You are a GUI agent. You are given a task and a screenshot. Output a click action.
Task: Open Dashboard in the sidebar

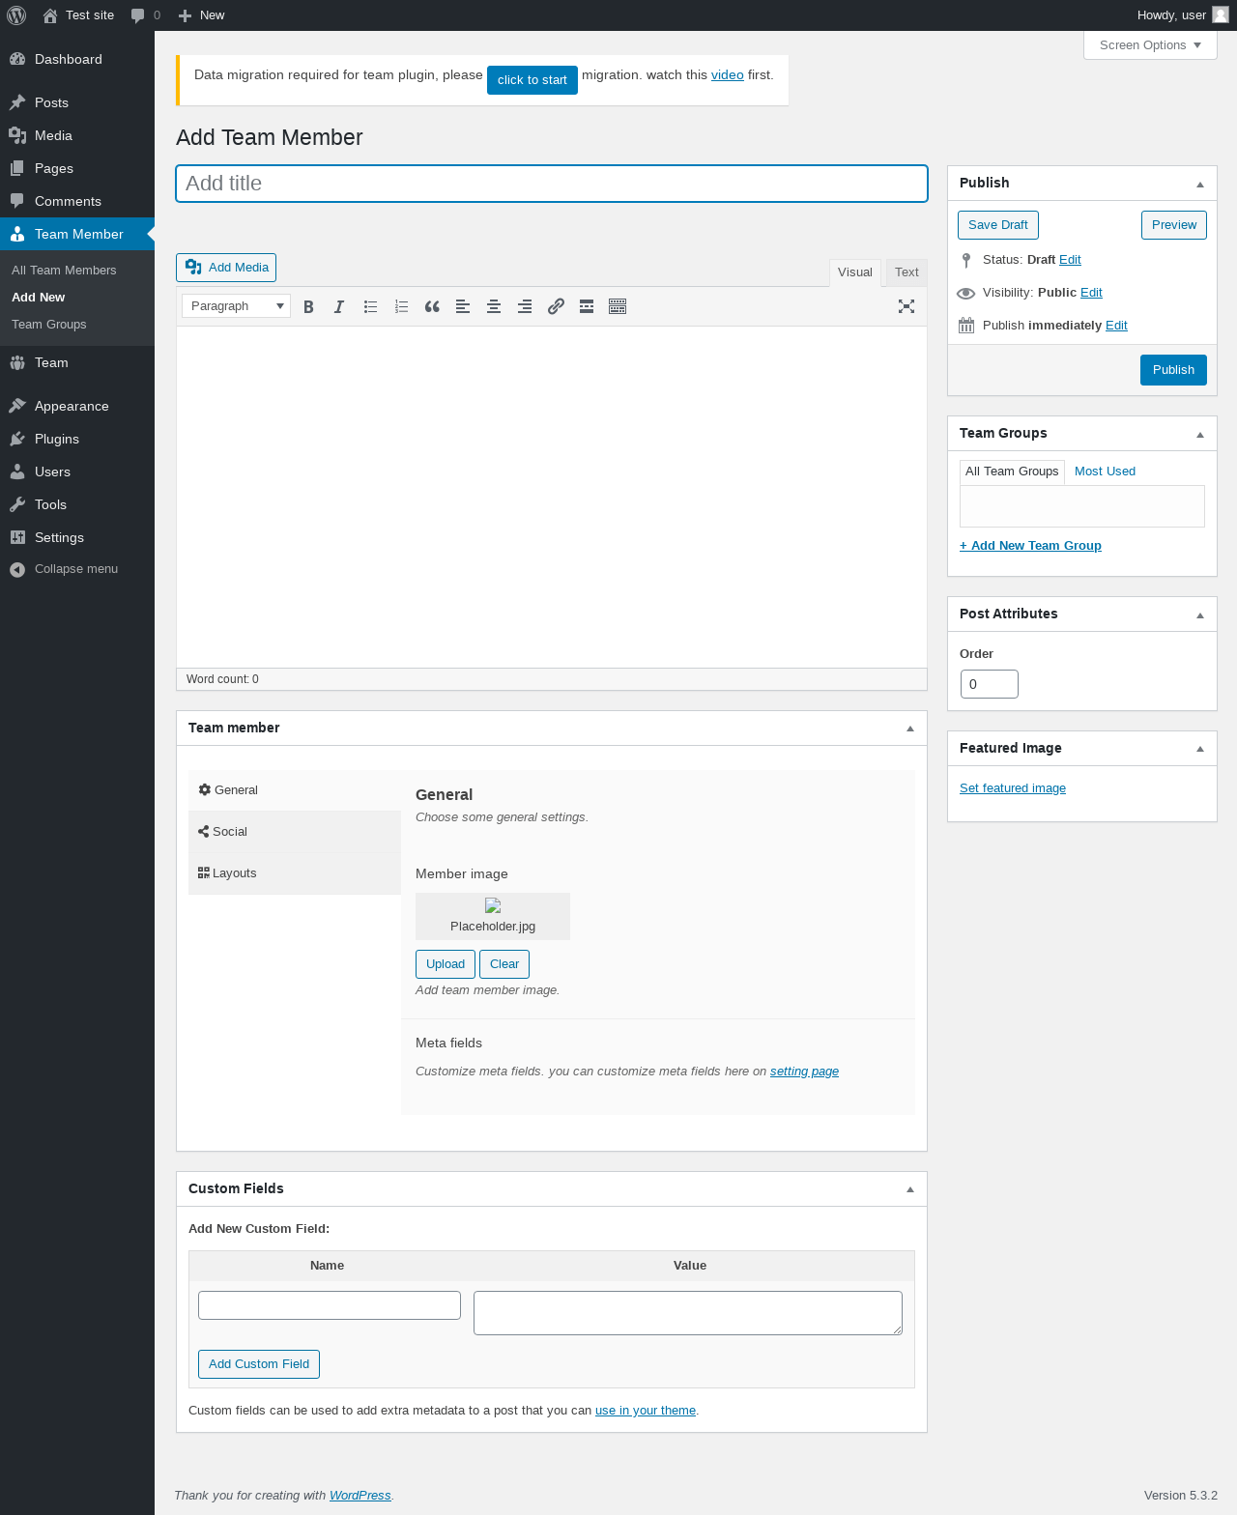pyautogui.click(x=77, y=59)
